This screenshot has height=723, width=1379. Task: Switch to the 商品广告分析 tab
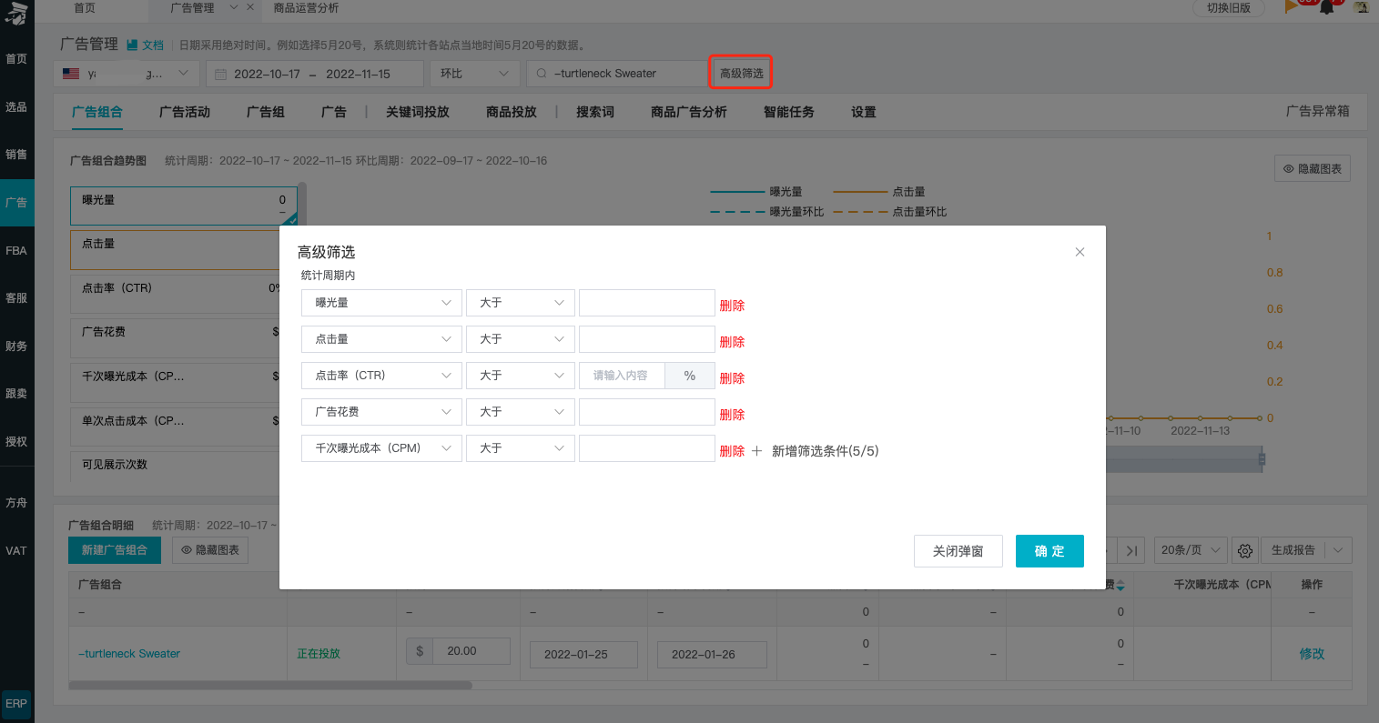tap(689, 112)
